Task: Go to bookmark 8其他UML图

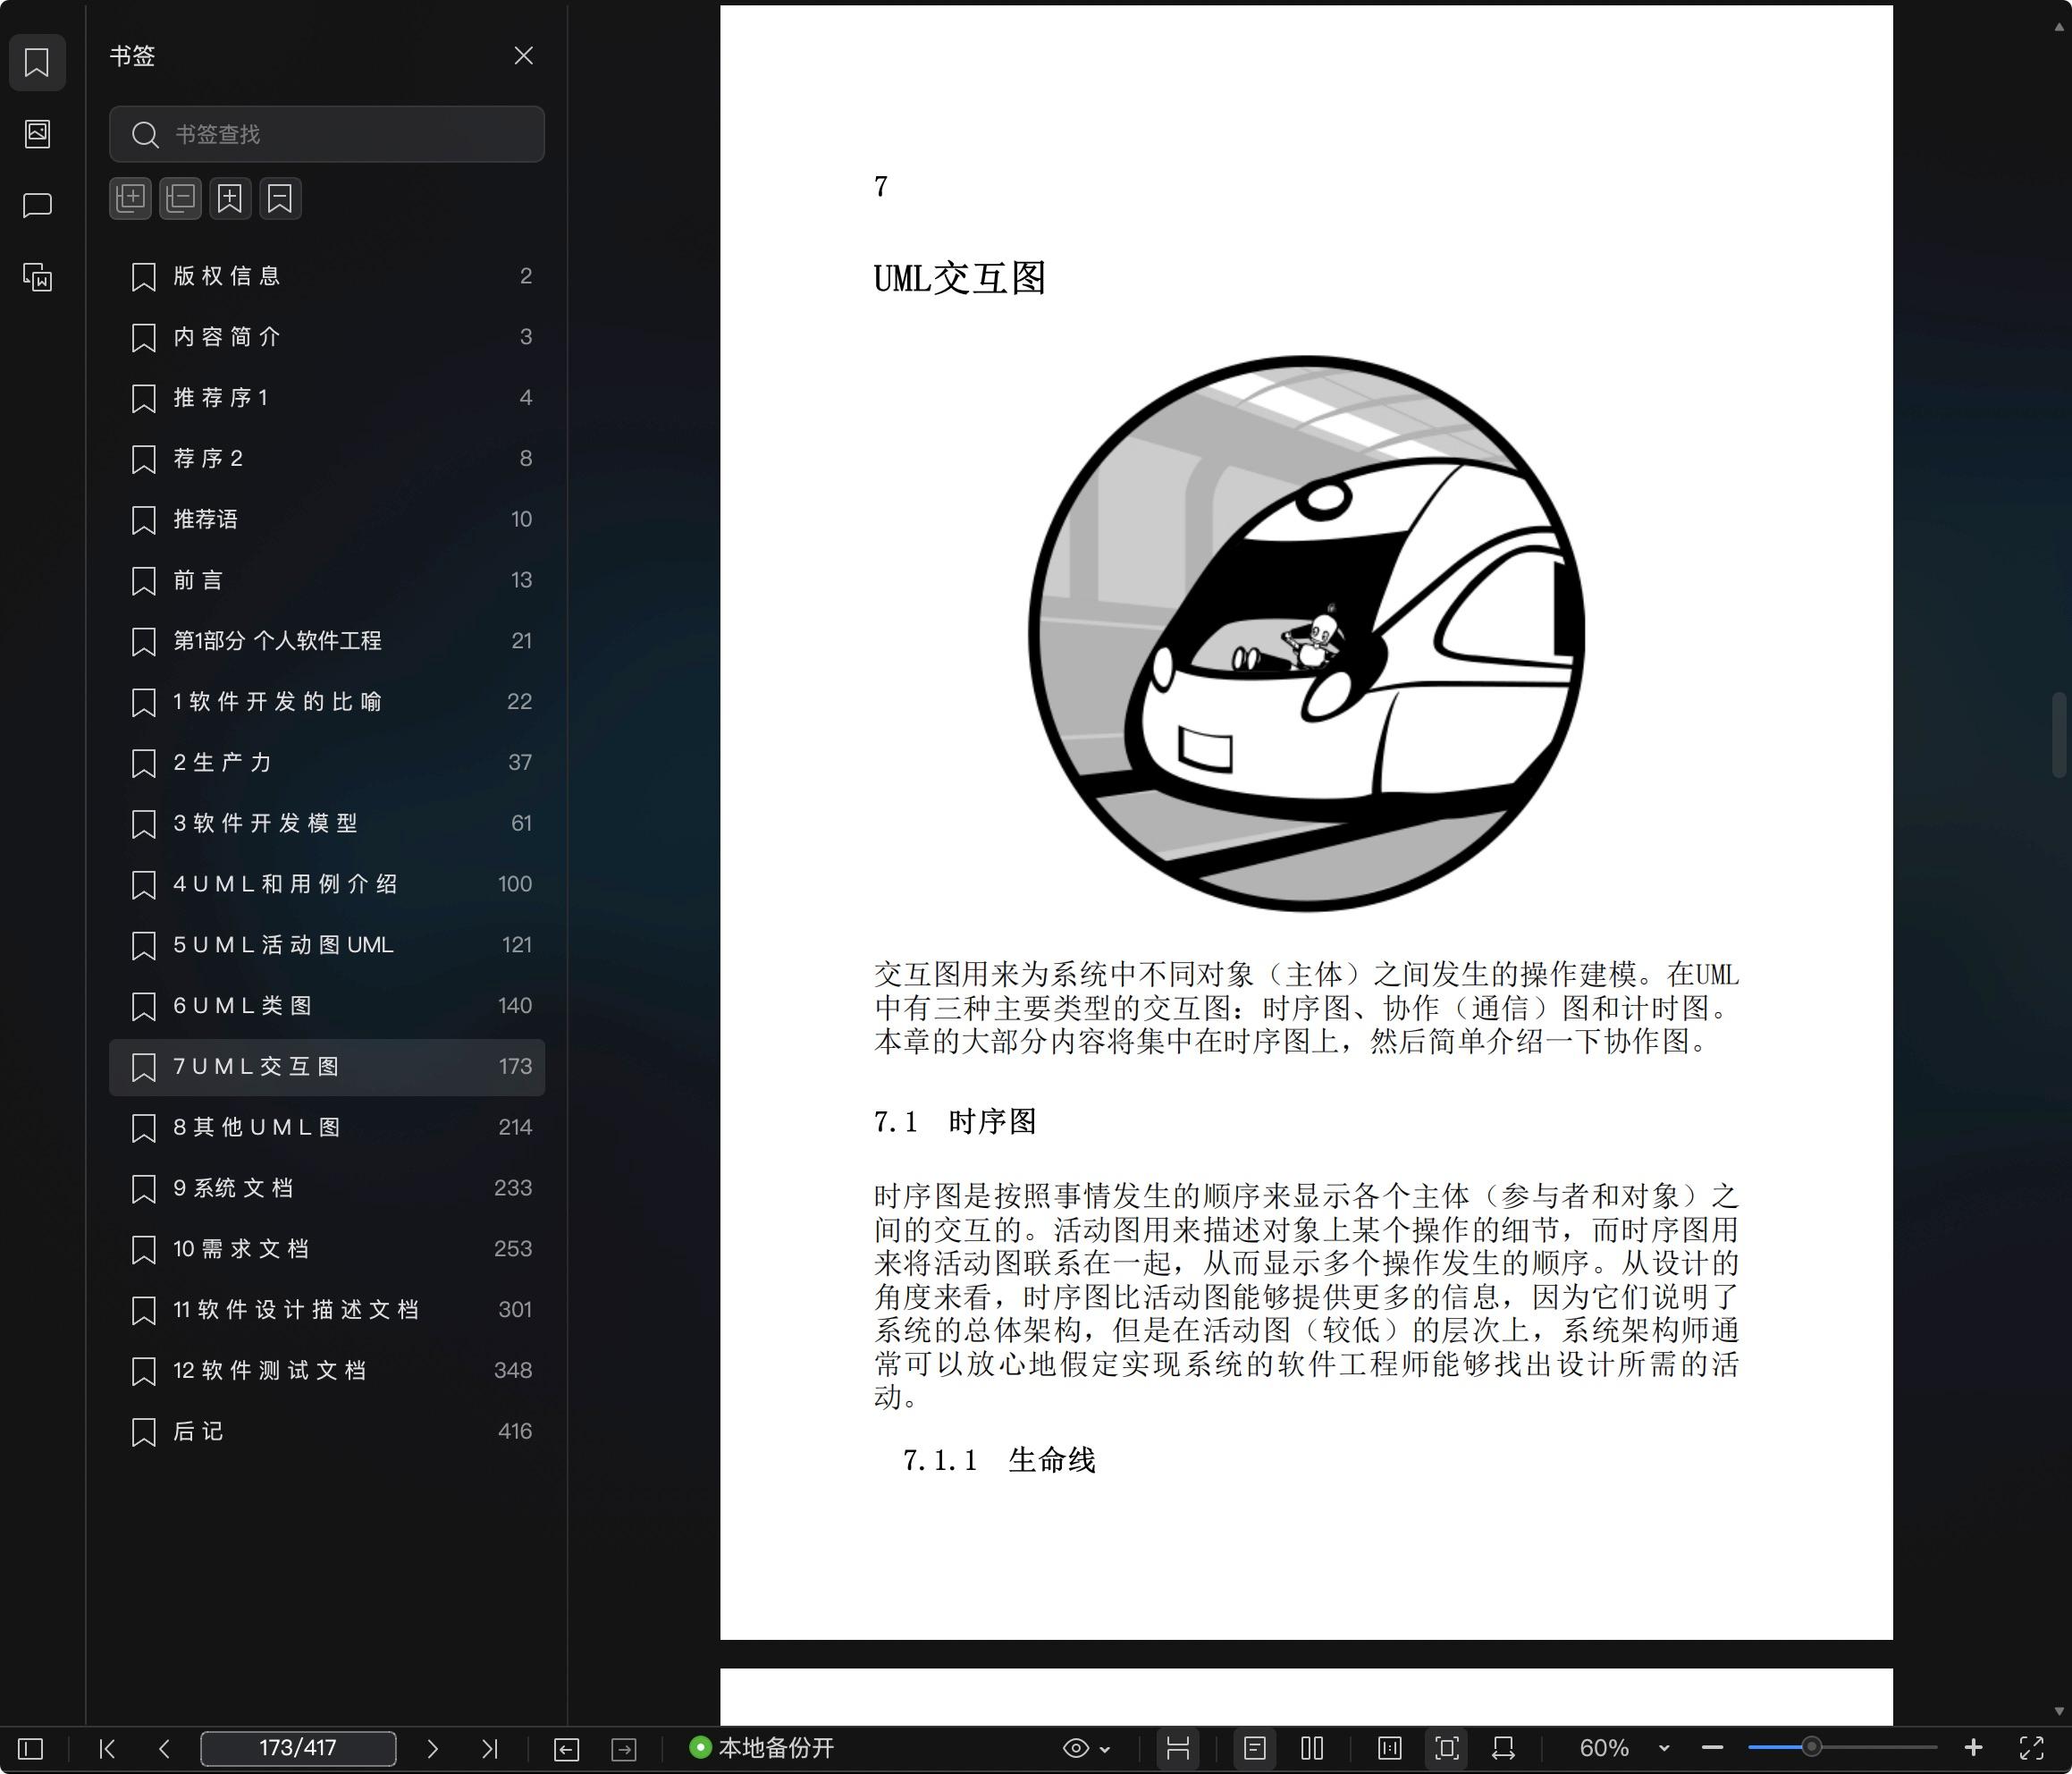Action: pos(327,1128)
